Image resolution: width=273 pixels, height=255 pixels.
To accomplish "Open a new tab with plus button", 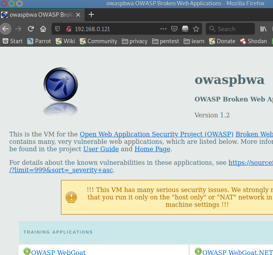I will 91,14.
